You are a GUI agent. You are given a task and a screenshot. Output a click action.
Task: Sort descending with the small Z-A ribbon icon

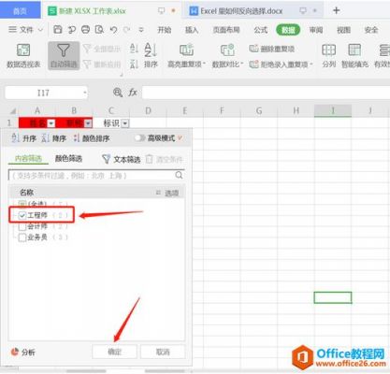click(134, 65)
